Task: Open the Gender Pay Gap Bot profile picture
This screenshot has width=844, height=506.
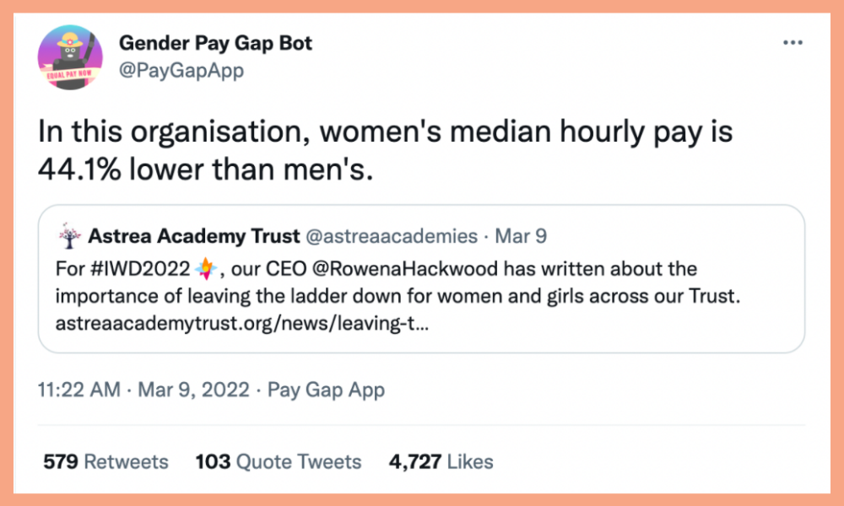Action: point(70,57)
